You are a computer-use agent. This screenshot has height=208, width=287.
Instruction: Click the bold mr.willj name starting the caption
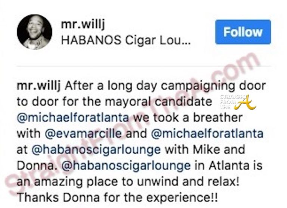(x=38, y=86)
